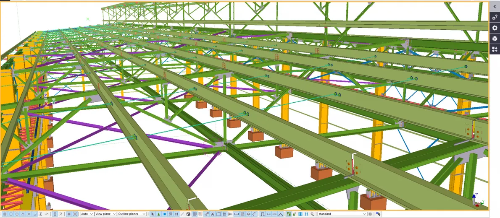The width and height of the screenshot is (500, 218).
Task: Open the shapes Applications & components side-pane icon
Action: coord(495,49)
